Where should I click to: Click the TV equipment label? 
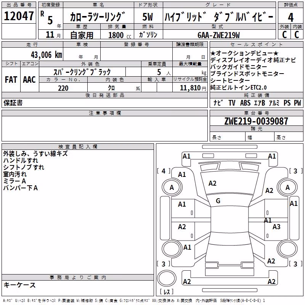pos(232,103)
